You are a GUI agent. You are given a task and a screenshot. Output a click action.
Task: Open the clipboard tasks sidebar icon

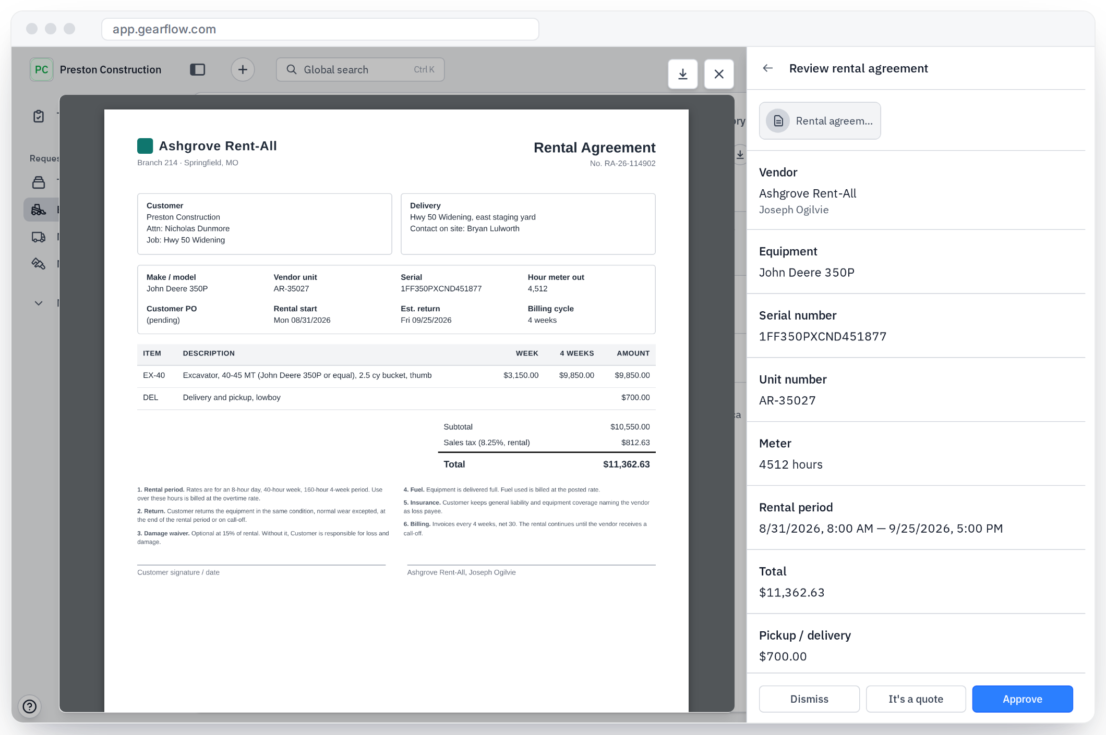tap(39, 116)
